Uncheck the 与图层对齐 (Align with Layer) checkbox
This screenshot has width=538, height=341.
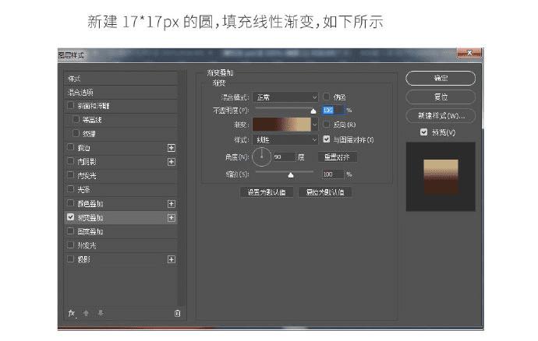coord(326,139)
